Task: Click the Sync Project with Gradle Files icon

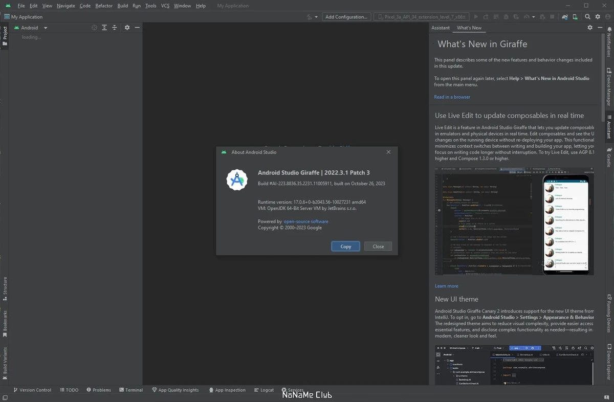Action: click(565, 17)
